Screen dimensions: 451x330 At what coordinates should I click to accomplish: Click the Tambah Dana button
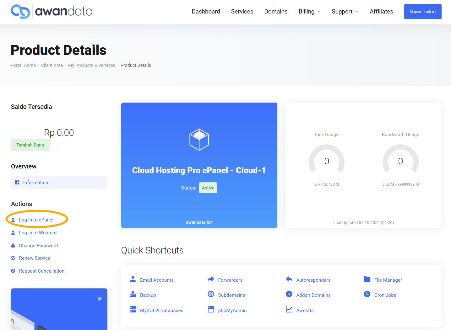[x=30, y=145]
